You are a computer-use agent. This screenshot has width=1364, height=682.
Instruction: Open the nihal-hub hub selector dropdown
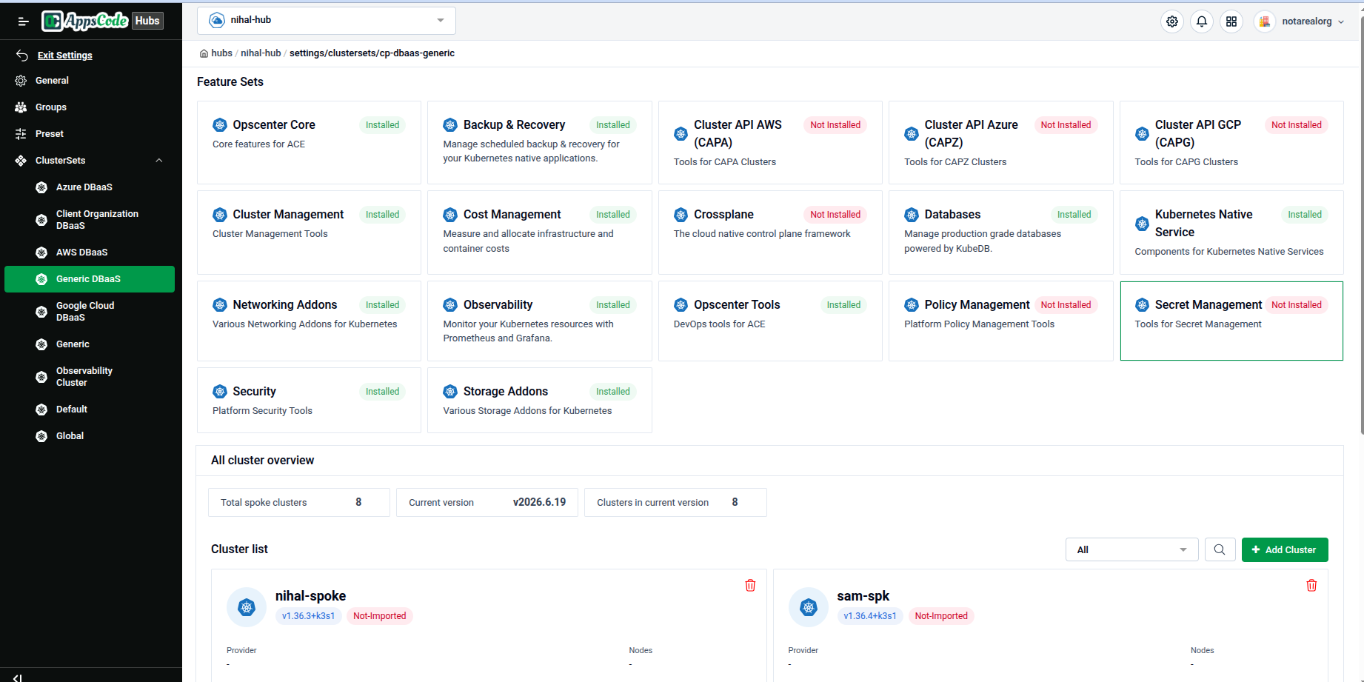327,21
